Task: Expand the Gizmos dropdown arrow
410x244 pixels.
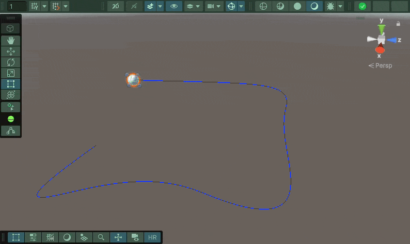Action: coord(241,6)
